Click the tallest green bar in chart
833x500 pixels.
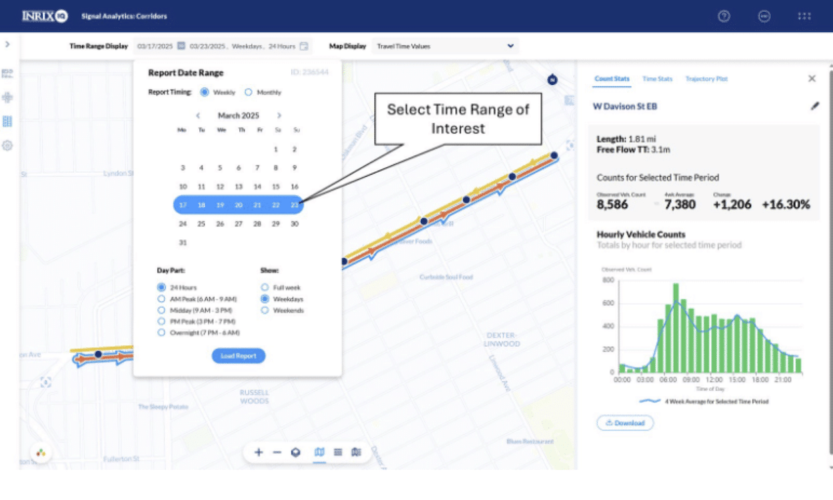click(676, 328)
